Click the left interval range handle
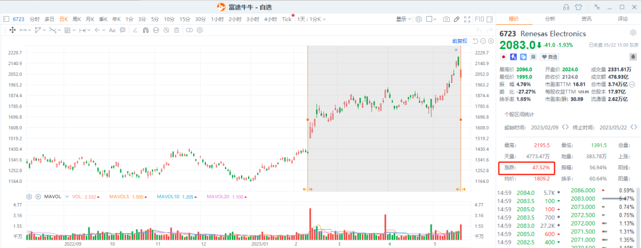The height and width of the screenshot is (248, 641). (307, 120)
